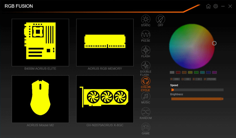The width and height of the screenshot is (236, 138).
Task: Click the R value input field
Action: tap(176, 79)
